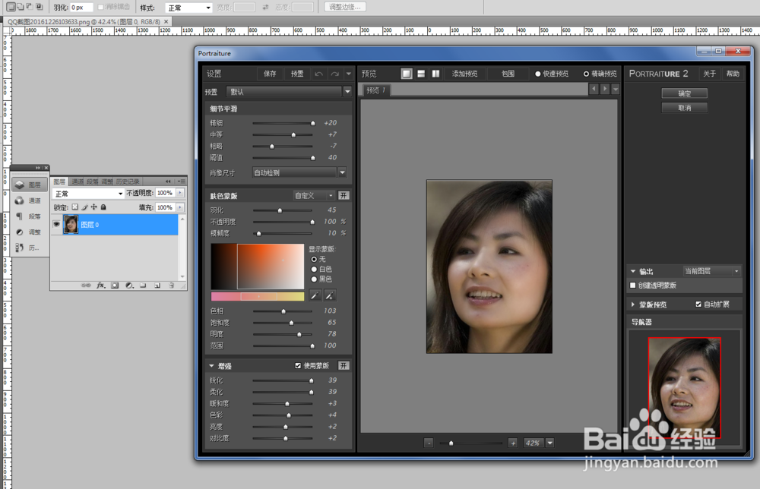Select the single-view preview layout icon
760x489 pixels.
click(x=407, y=74)
